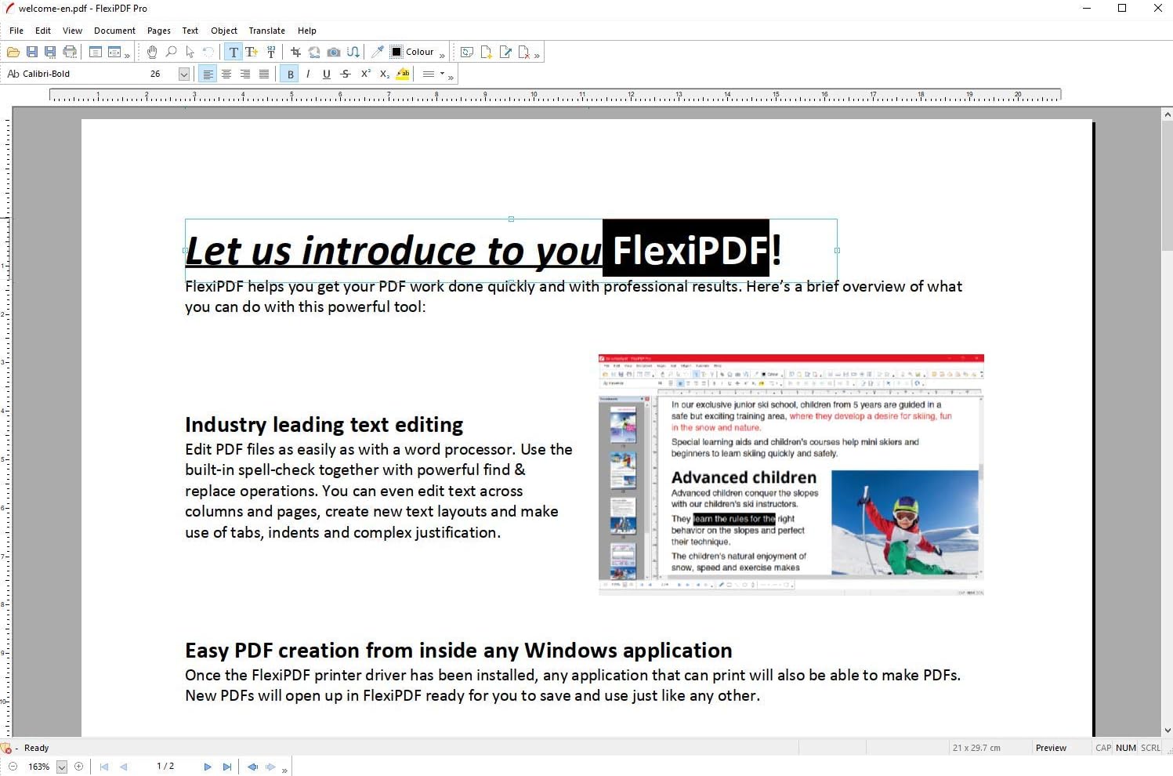Click the yellow highlight 'ab' swatch

click(403, 74)
